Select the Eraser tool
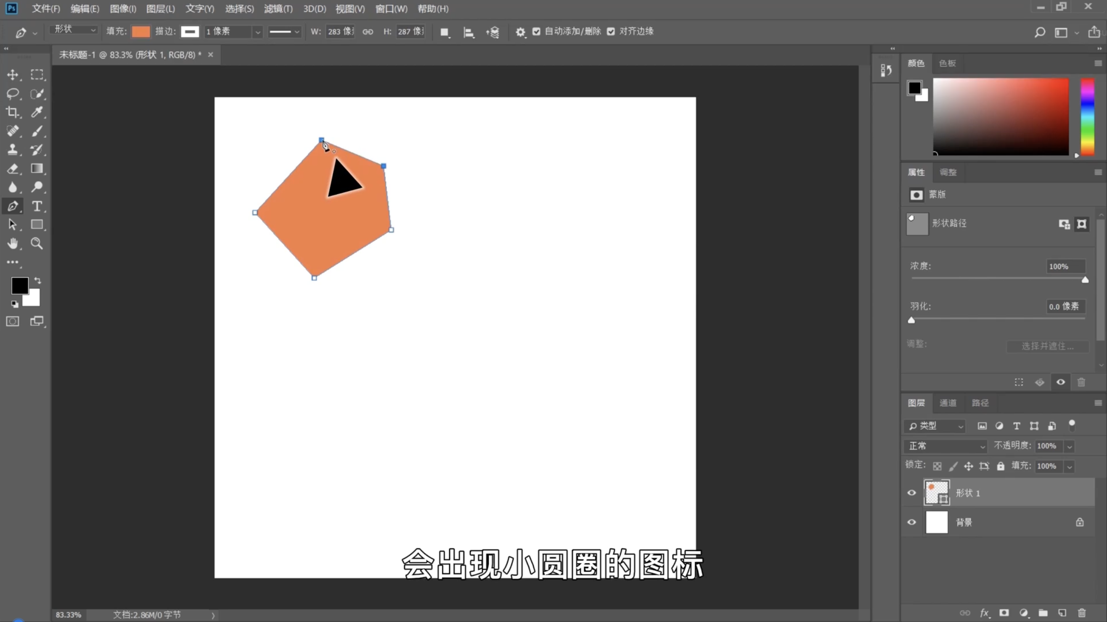Screen dimensions: 1107x622 (x=13, y=169)
